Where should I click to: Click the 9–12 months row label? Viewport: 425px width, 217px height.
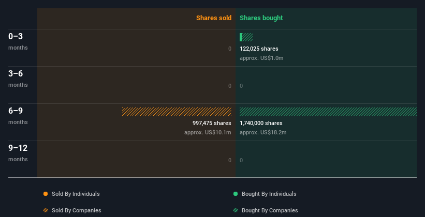pos(18,153)
